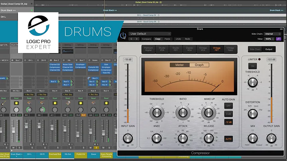Click the Redo button
Viewport: 287px width, 161px height.
[187, 39]
